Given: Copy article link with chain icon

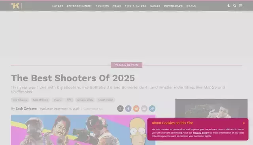Looking at the screenshot, I should tap(152, 109).
